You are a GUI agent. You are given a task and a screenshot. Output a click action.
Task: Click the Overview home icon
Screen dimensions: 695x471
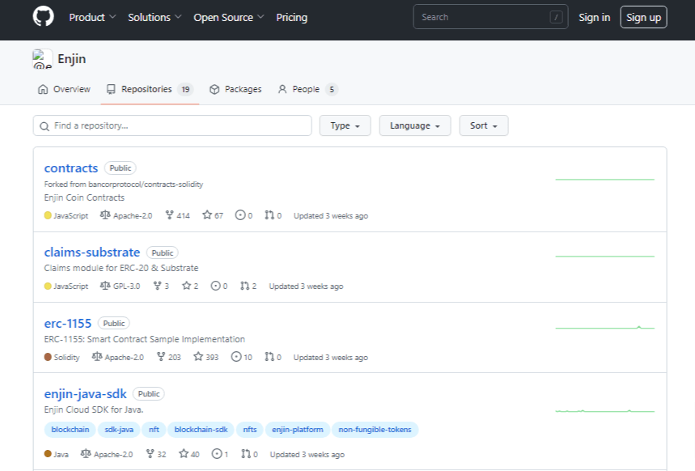(x=43, y=89)
